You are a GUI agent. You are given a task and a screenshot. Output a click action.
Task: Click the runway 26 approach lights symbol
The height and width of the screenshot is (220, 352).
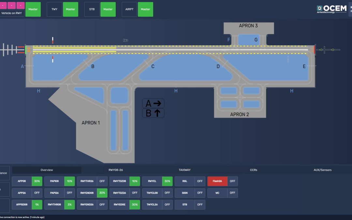coord(328,50)
